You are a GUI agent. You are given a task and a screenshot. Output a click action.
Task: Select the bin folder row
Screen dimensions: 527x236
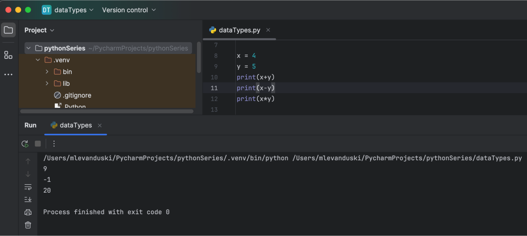pos(107,72)
